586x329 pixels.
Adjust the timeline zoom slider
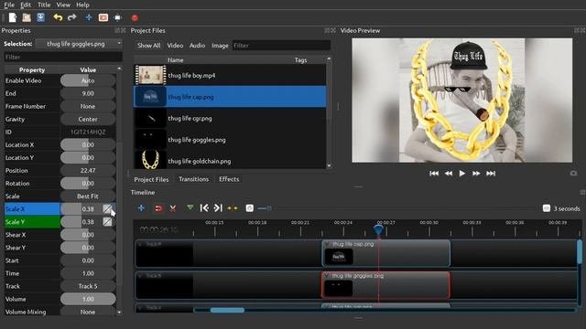point(265,208)
